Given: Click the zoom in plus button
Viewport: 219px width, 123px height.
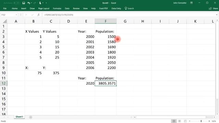Looking at the screenshot, I should (x=209, y=121).
